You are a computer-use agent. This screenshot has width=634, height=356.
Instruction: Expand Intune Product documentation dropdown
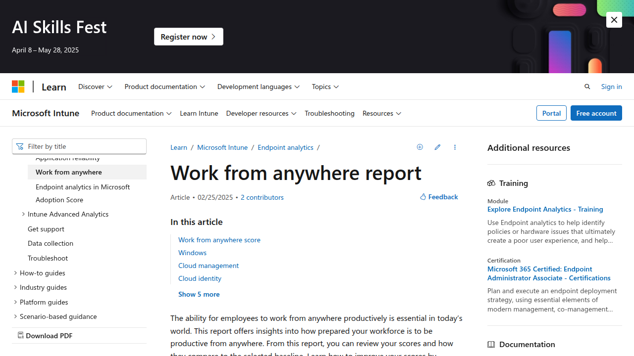point(131,113)
